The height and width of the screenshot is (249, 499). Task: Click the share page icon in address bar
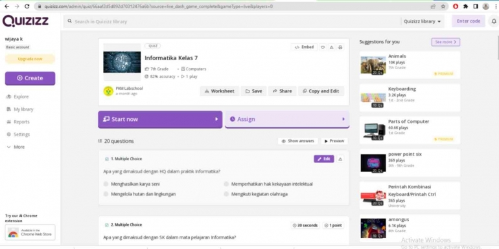tap(433, 6)
